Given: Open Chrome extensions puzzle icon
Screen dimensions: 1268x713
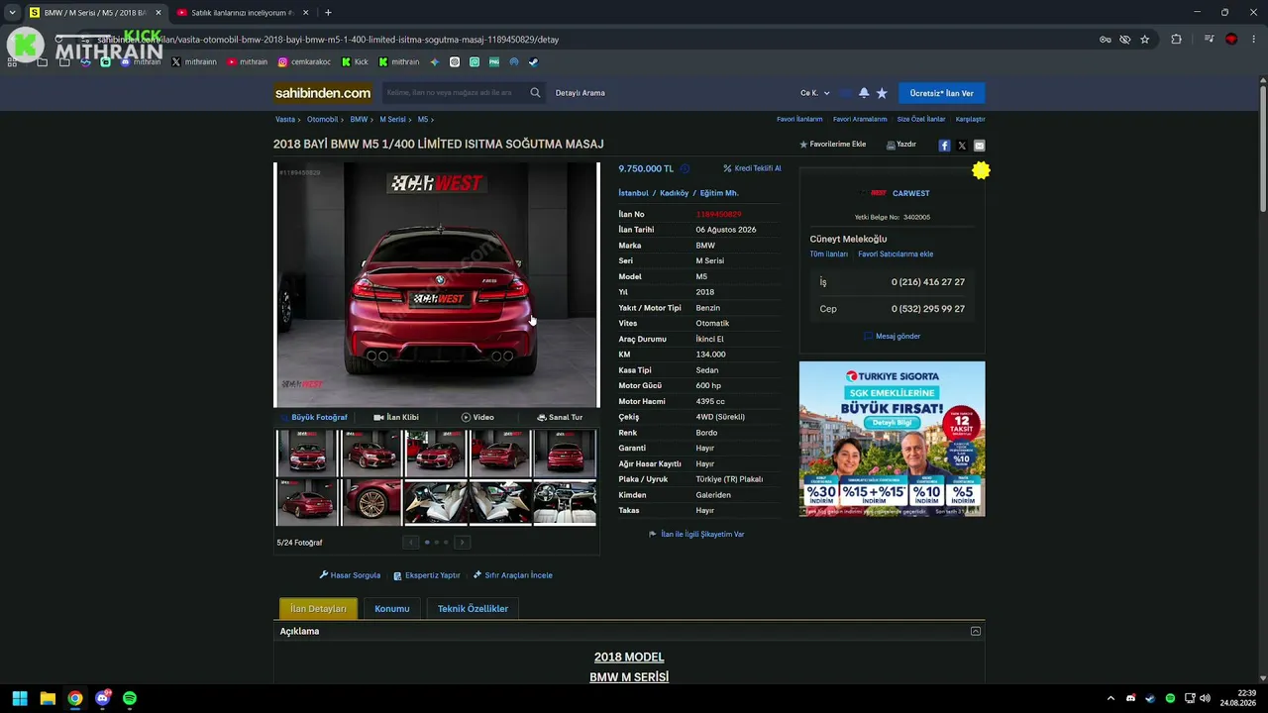Looking at the screenshot, I should pyautogui.click(x=1177, y=40).
